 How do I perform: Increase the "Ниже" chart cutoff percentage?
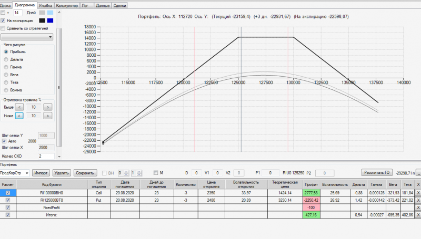(x=48, y=116)
